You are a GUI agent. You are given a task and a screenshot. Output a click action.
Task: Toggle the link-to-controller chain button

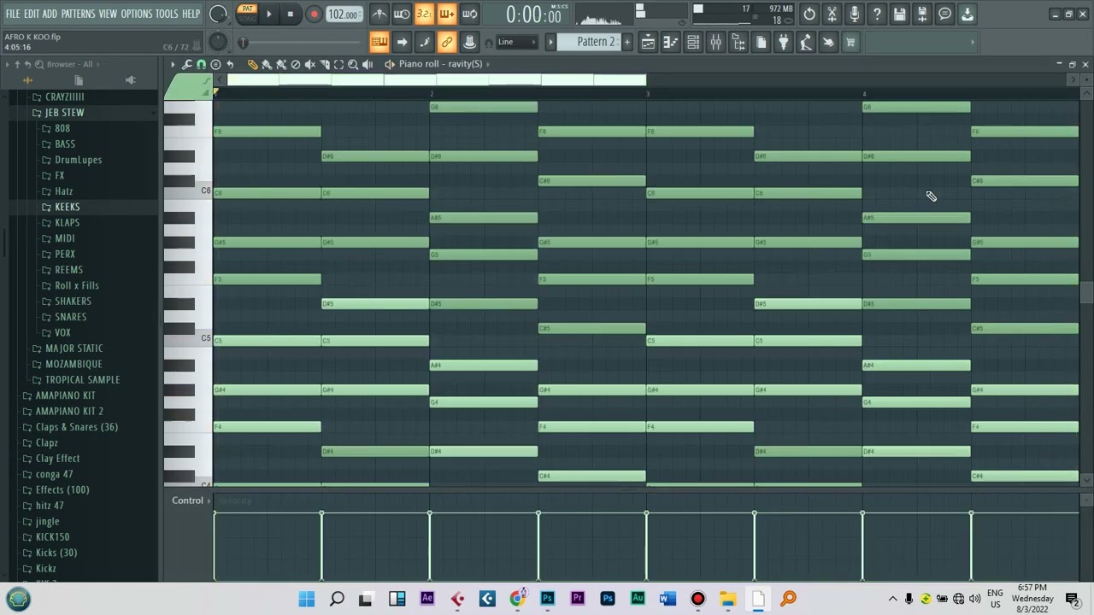pos(446,42)
